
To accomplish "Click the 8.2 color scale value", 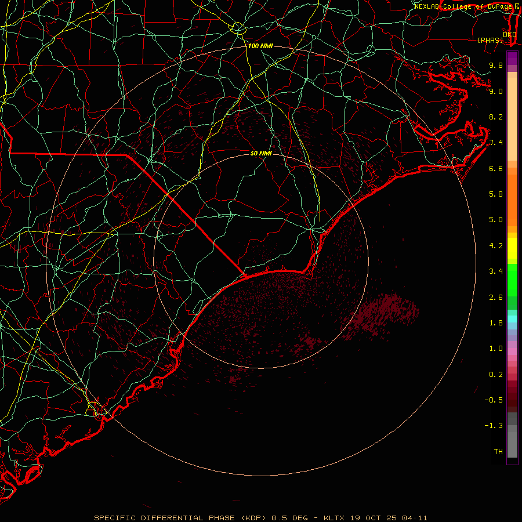I will (496, 117).
